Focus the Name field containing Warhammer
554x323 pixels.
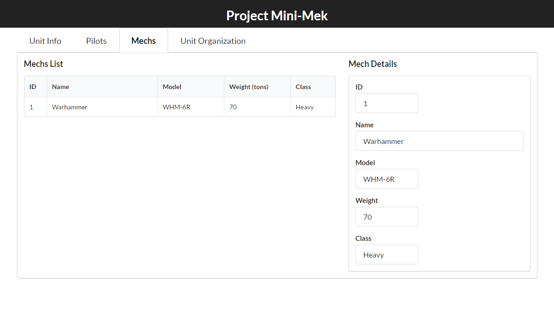click(x=440, y=141)
